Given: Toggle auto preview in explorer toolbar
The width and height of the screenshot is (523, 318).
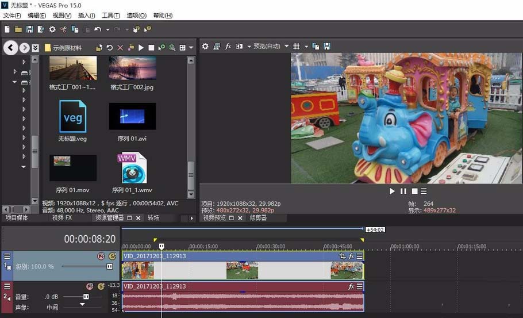Looking at the screenshot, I should pos(161,48).
